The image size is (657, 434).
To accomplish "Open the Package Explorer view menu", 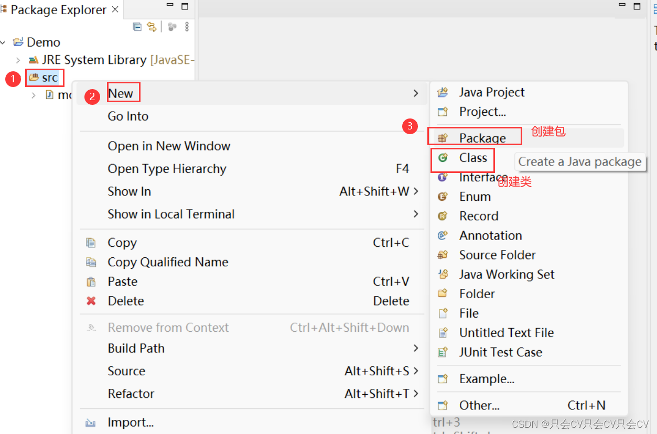I will 187,27.
